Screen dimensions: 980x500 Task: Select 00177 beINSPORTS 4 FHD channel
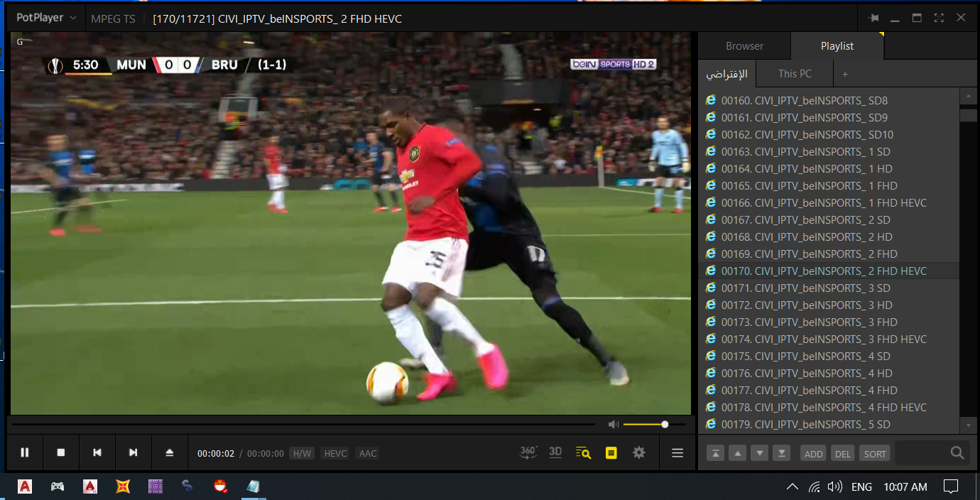(x=829, y=391)
